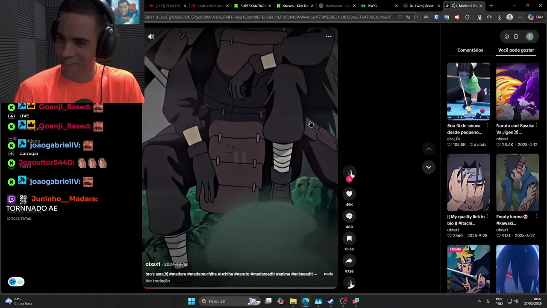Seek on the video progress bar
This screenshot has width=547, height=308.
(x=240, y=288)
